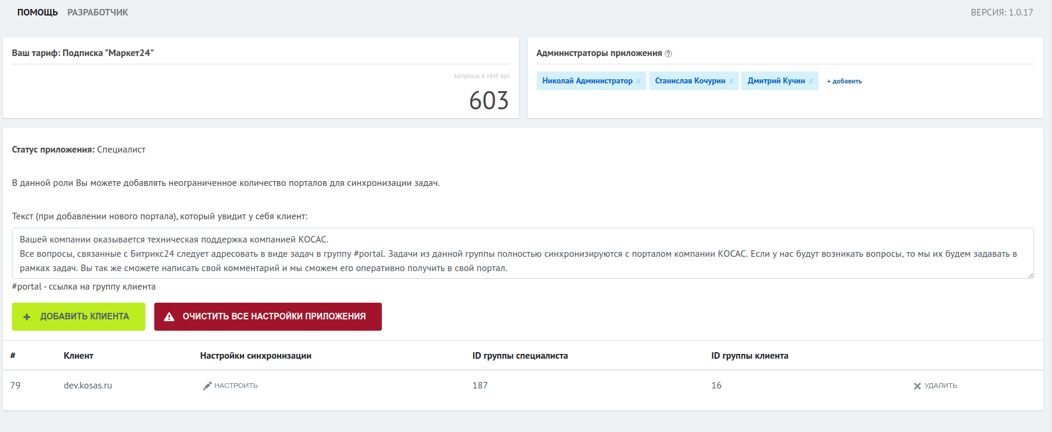Open the Помощь menu item
1052x432 pixels.
pos(38,13)
